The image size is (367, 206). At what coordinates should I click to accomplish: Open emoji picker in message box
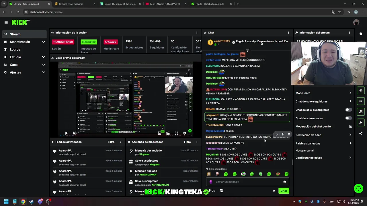click(284, 182)
